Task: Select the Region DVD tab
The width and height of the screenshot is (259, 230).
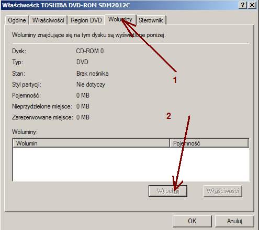Action: (x=86, y=20)
